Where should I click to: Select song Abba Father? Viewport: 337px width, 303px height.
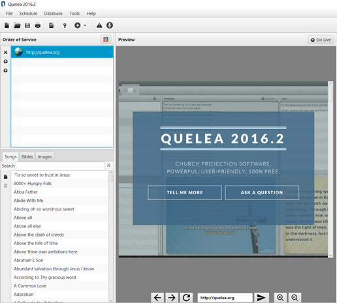(x=60, y=192)
